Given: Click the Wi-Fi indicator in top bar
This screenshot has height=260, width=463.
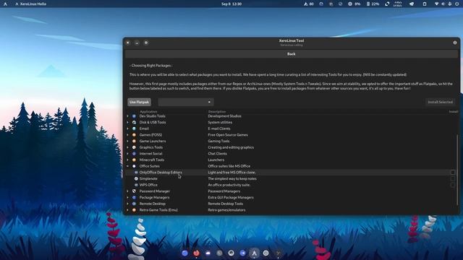Looking at the screenshot, I should pyautogui.click(x=436, y=4).
